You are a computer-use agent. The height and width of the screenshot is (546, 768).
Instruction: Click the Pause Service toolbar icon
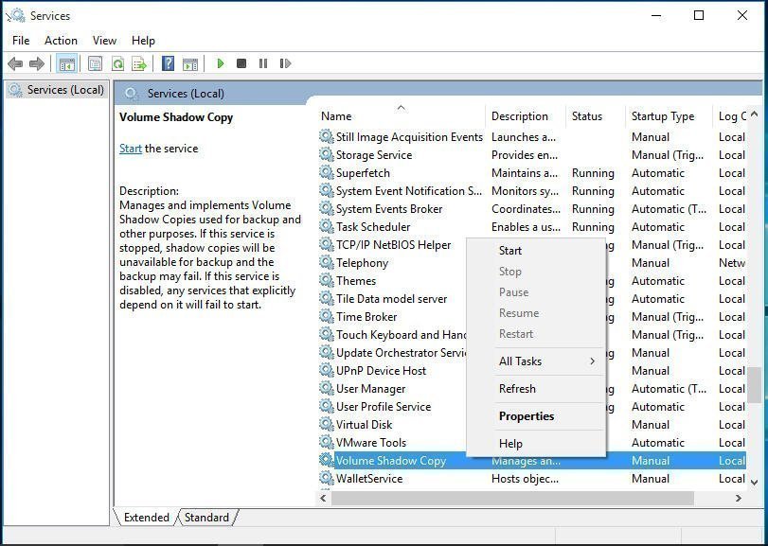(263, 63)
